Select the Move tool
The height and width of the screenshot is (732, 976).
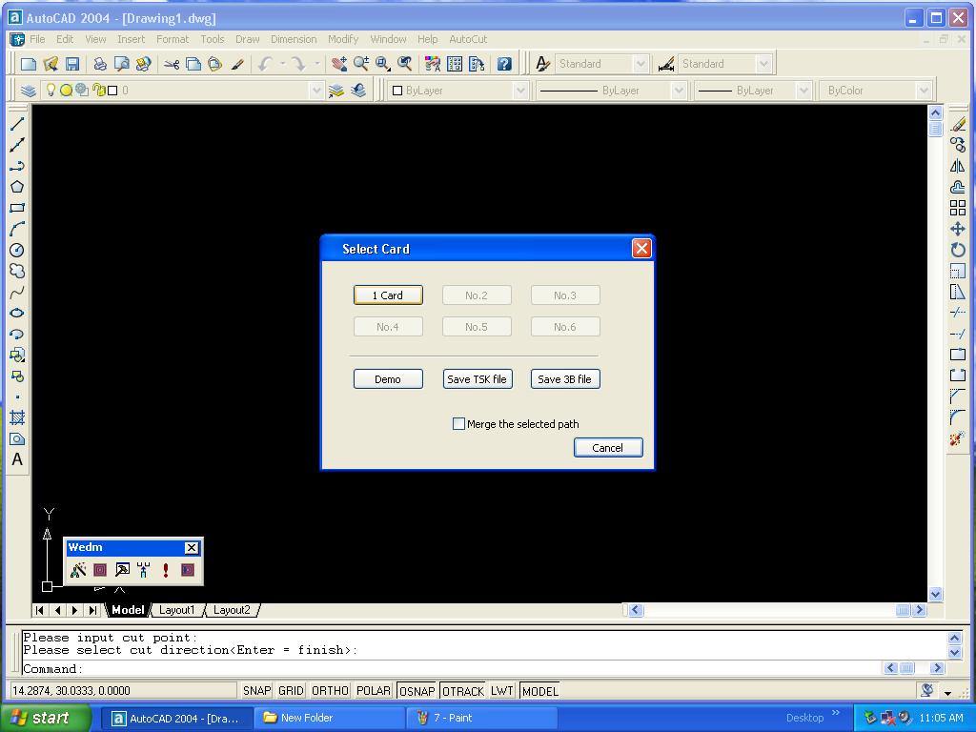point(958,229)
